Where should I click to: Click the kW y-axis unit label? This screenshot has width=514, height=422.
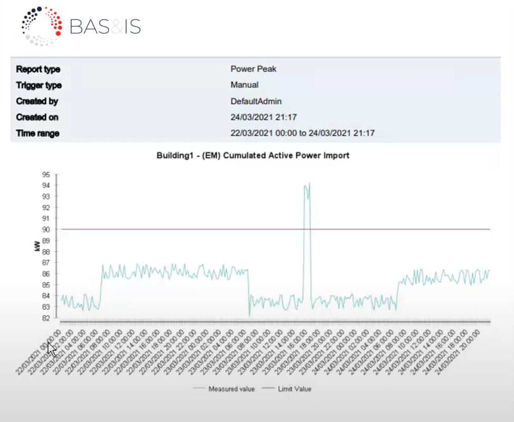(37, 246)
